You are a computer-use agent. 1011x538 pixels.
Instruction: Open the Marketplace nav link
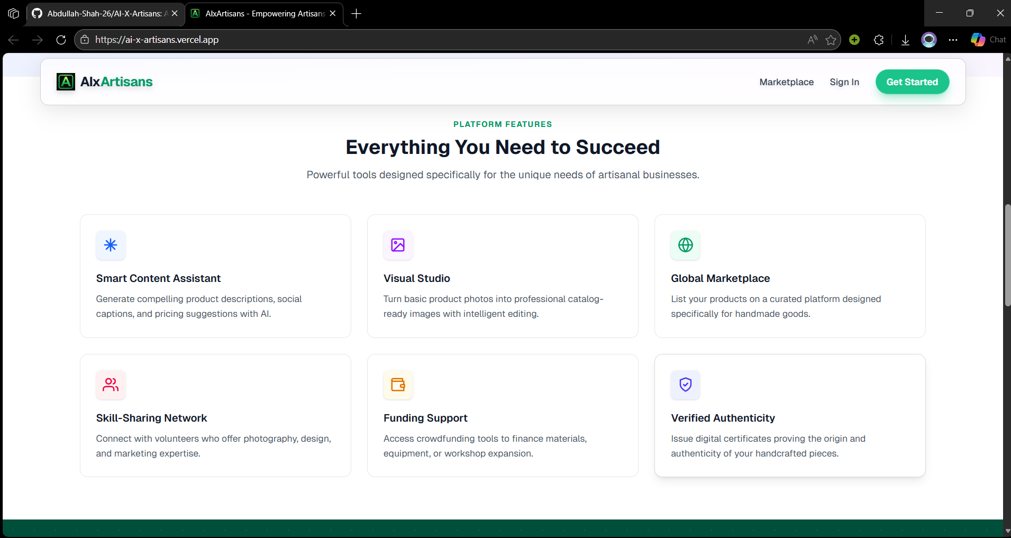[787, 82]
